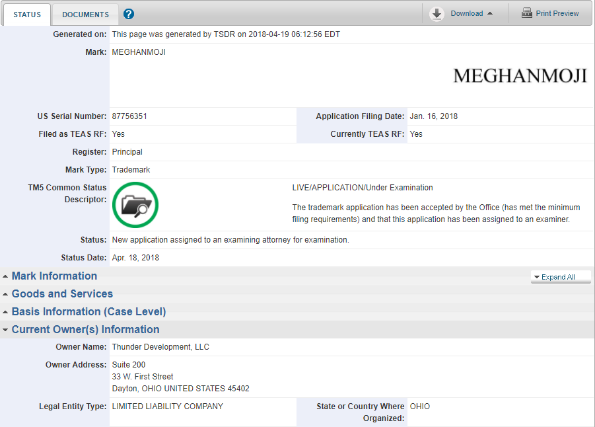This screenshot has width=595, height=427.
Task: Click the download arrow icon
Action: 437,14
